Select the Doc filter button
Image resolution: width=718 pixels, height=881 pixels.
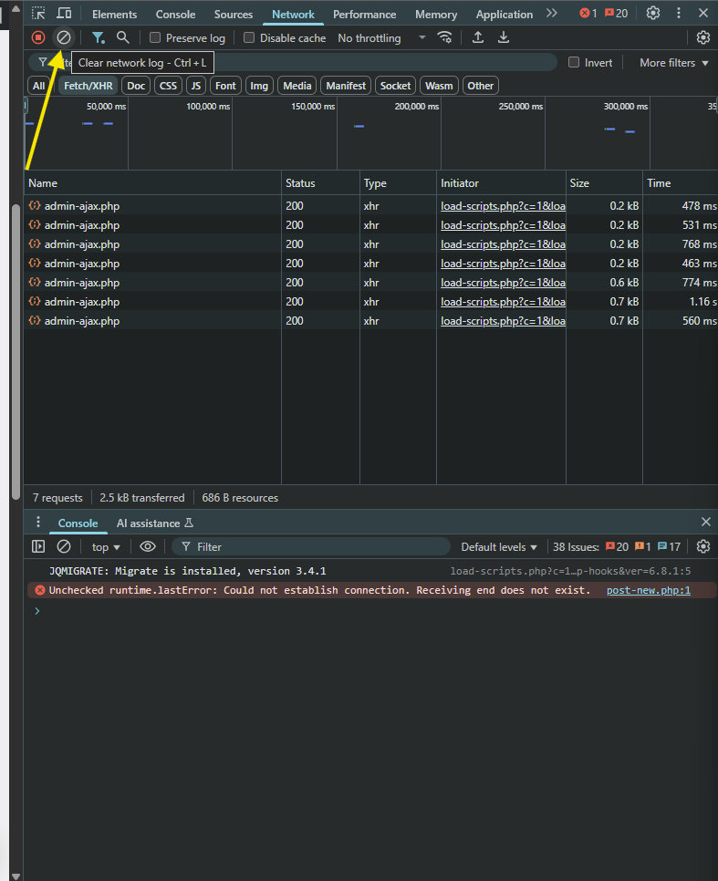tap(136, 86)
